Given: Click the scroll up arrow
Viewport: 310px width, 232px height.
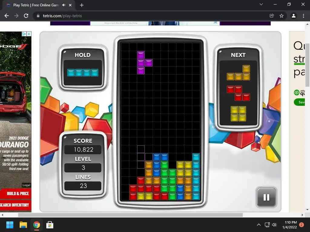Looking at the screenshot, I should tap(307, 24).
